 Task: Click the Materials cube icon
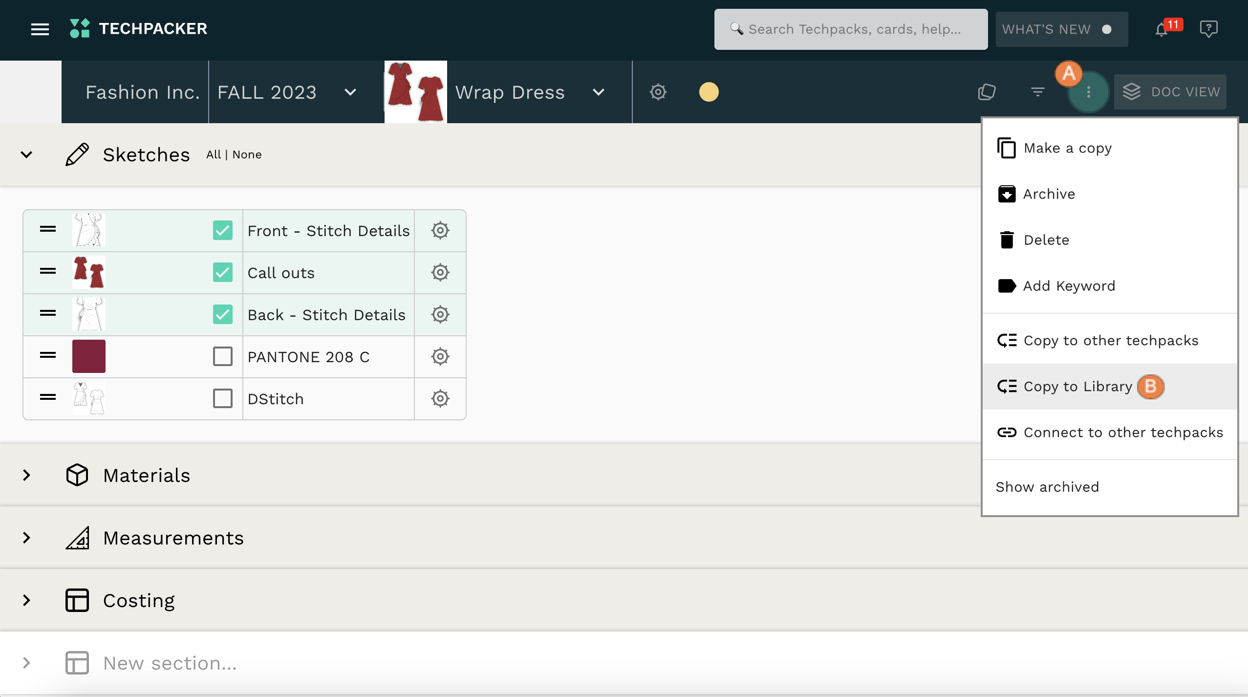(x=77, y=475)
